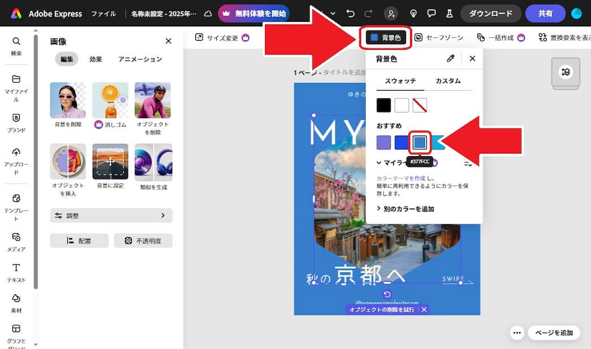The image size is (591, 349).
Task: Expand the 調整 adjustments section
Action: tap(111, 216)
